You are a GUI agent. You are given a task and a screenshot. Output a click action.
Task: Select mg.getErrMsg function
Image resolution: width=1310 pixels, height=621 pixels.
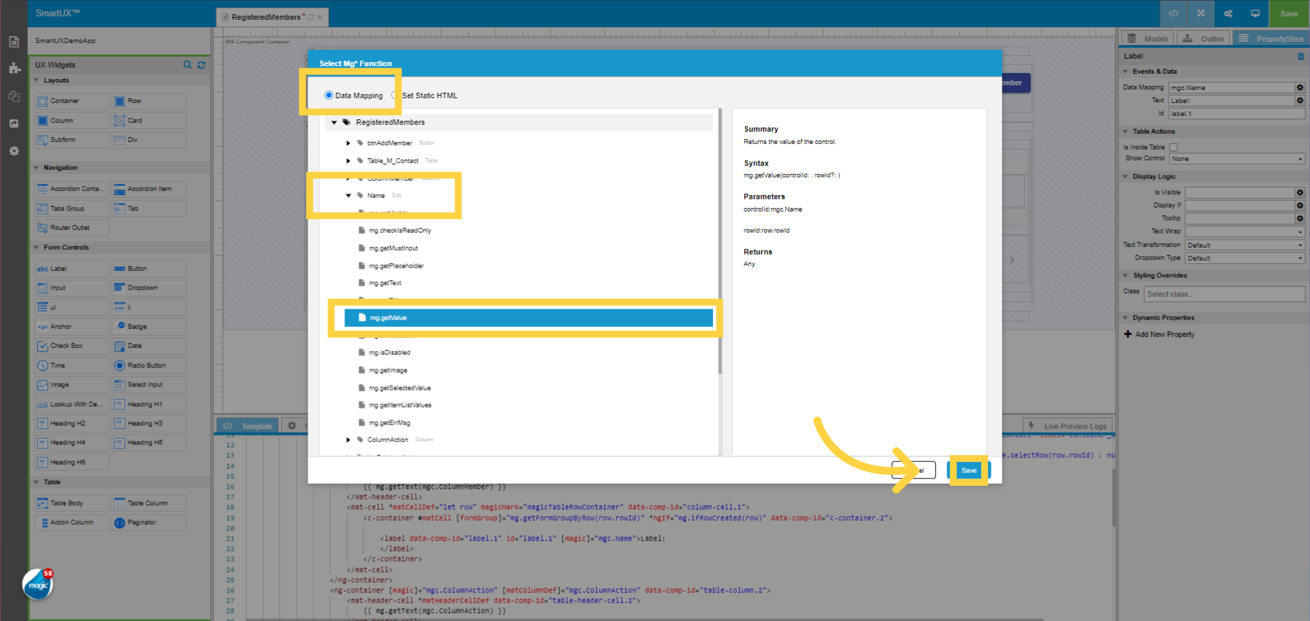click(x=390, y=423)
